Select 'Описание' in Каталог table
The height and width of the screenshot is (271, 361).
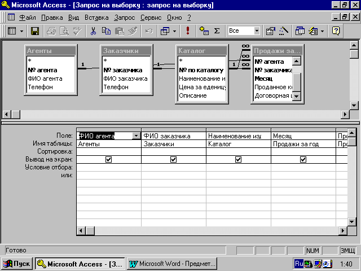point(193,95)
